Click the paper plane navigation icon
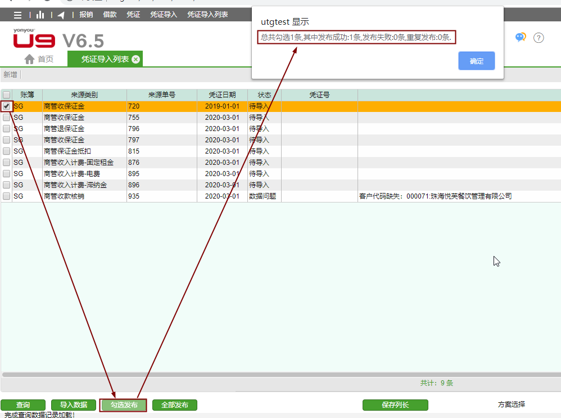This screenshot has height=418, width=561. pyautogui.click(x=61, y=15)
